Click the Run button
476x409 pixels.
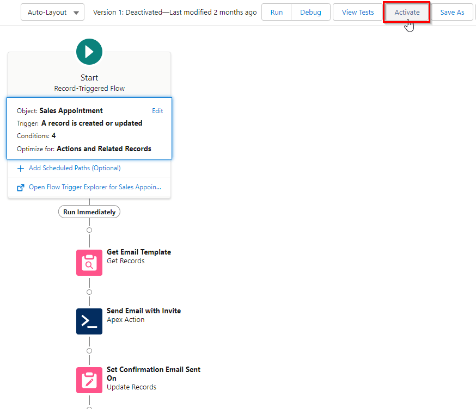click(276, 11)
